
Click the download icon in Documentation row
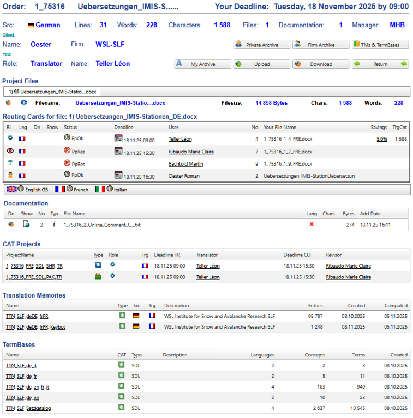click(x=11, y=224)
